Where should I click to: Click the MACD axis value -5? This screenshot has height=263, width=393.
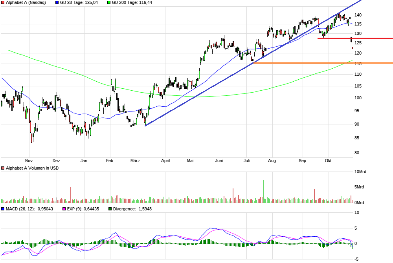[x=356, y=259]
